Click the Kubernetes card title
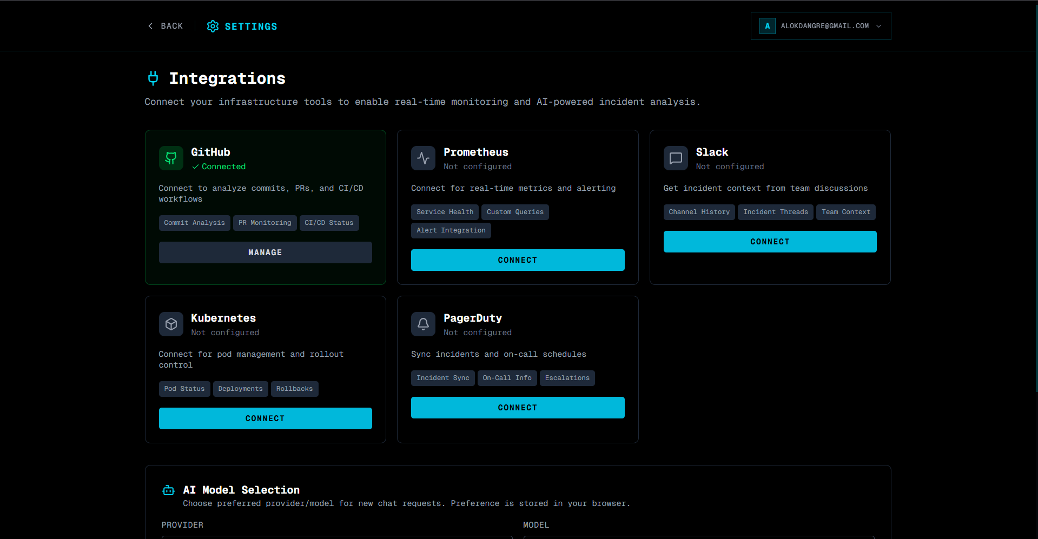Viewport: 1038px width, 539px height. 223,318
